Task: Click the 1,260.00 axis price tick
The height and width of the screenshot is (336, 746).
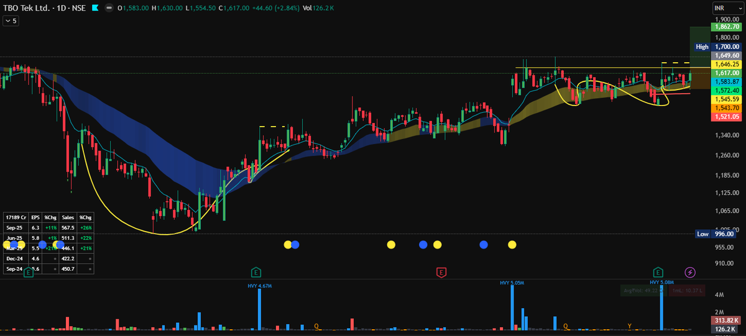Action: click(726, 155)
